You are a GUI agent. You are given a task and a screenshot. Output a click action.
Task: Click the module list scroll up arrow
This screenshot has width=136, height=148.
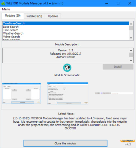tap(131, 24)
